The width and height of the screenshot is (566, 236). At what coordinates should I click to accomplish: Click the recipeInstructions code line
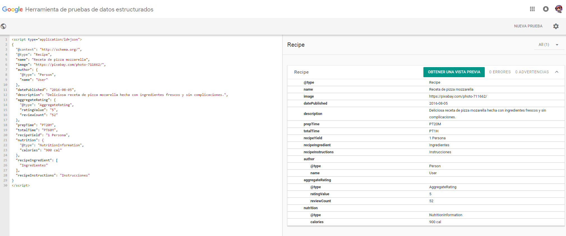click(x=53, y=175)
